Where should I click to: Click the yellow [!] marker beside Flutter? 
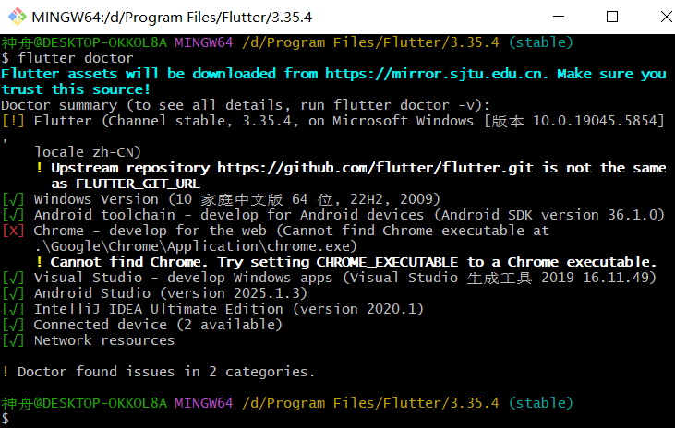[13, 121]
